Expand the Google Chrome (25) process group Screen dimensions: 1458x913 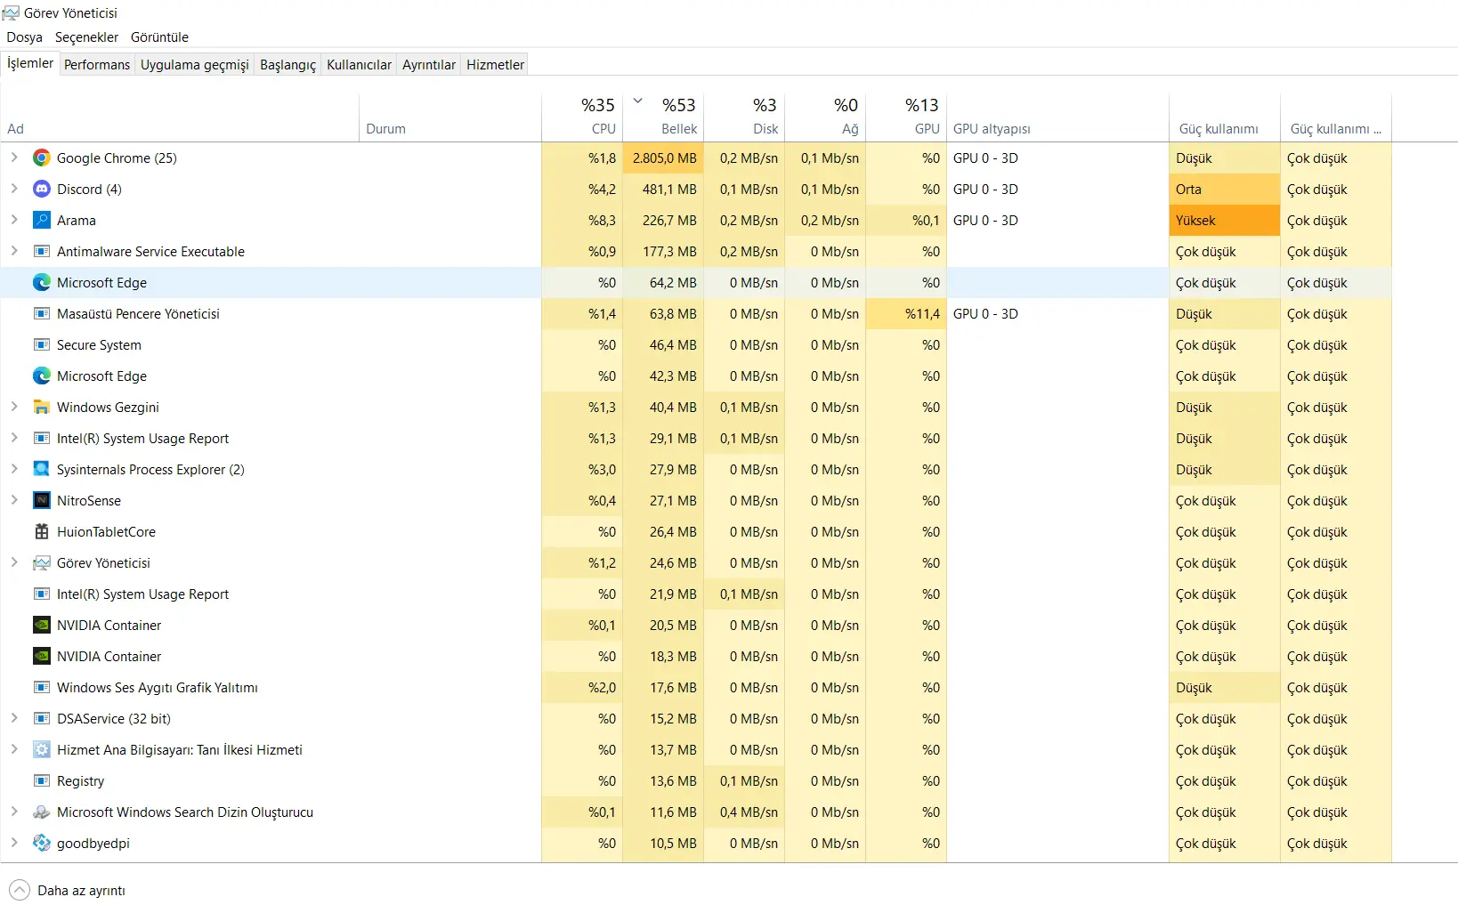coord(14,158)
